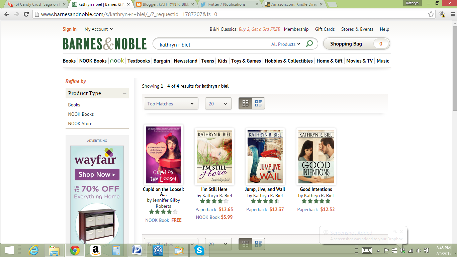
Task: Click Gift Cards link
Action: pos(325,29)
